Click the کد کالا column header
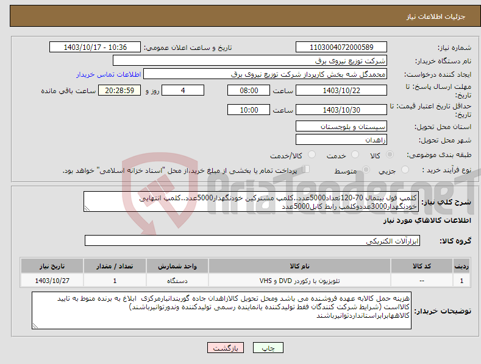This screenshot has width=481, height=364. click(x=422, y=265)
